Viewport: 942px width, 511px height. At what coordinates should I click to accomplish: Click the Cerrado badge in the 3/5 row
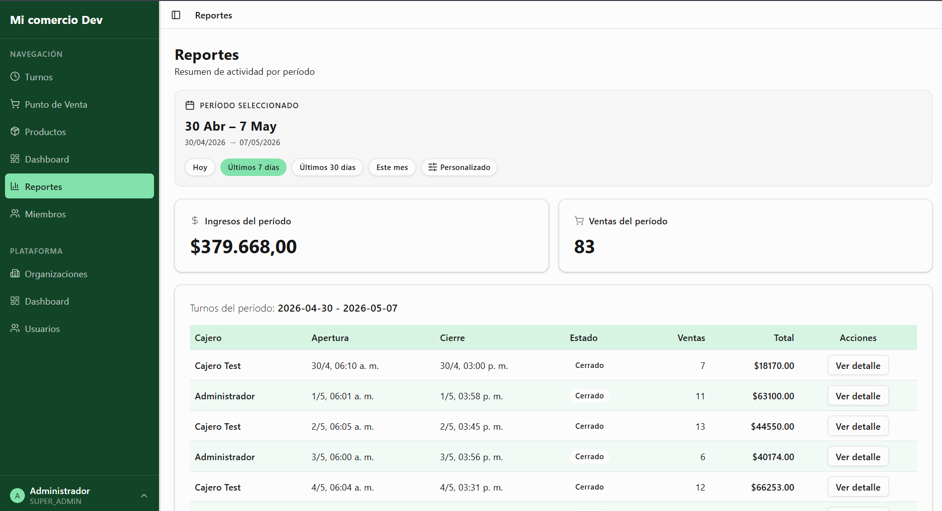(x=589, y=457)
